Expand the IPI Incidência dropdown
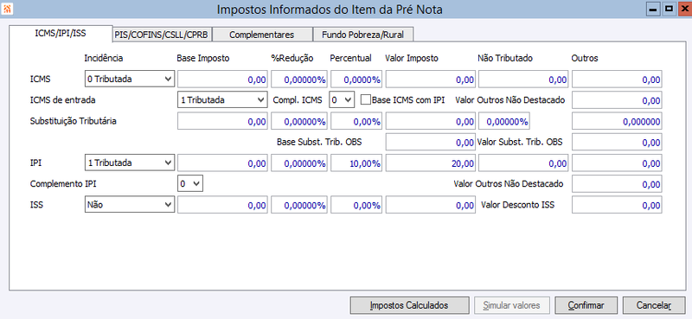Image resolution: width=692 pixels, height=319 pixels. 130,163
